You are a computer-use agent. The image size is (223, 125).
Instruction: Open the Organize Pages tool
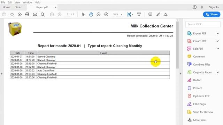(202, 73)
